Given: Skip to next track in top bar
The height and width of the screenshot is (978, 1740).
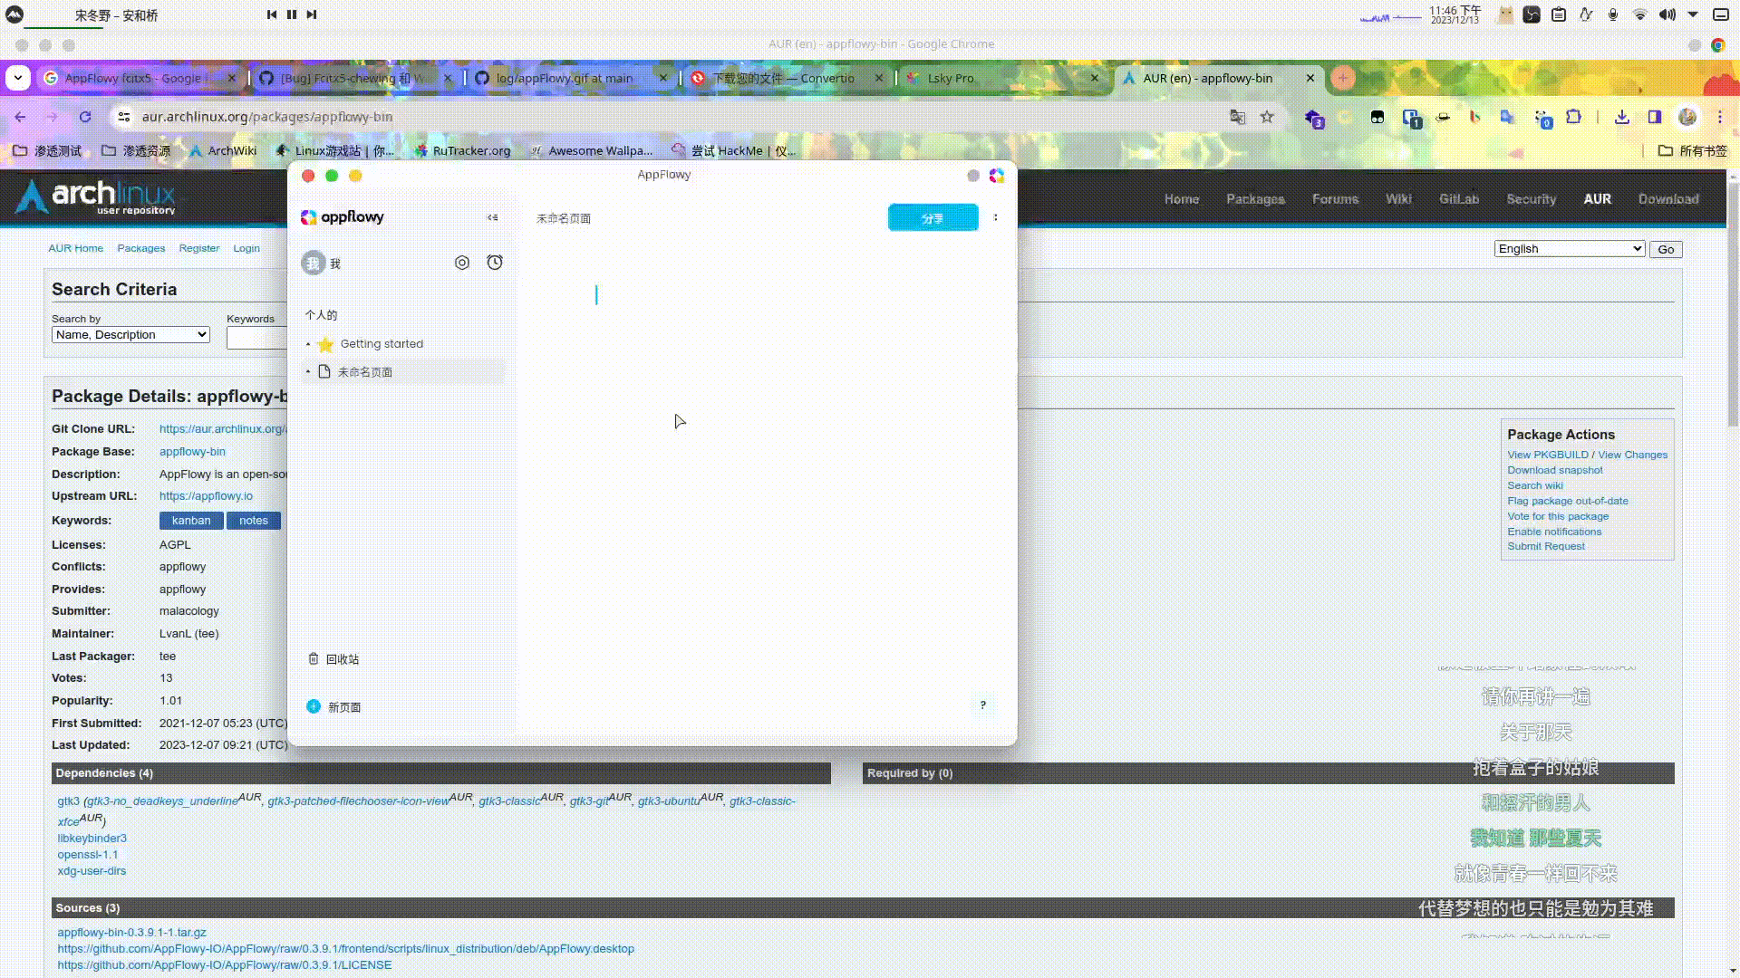Looking at the screenshot, I should click(x=312, y=14).
